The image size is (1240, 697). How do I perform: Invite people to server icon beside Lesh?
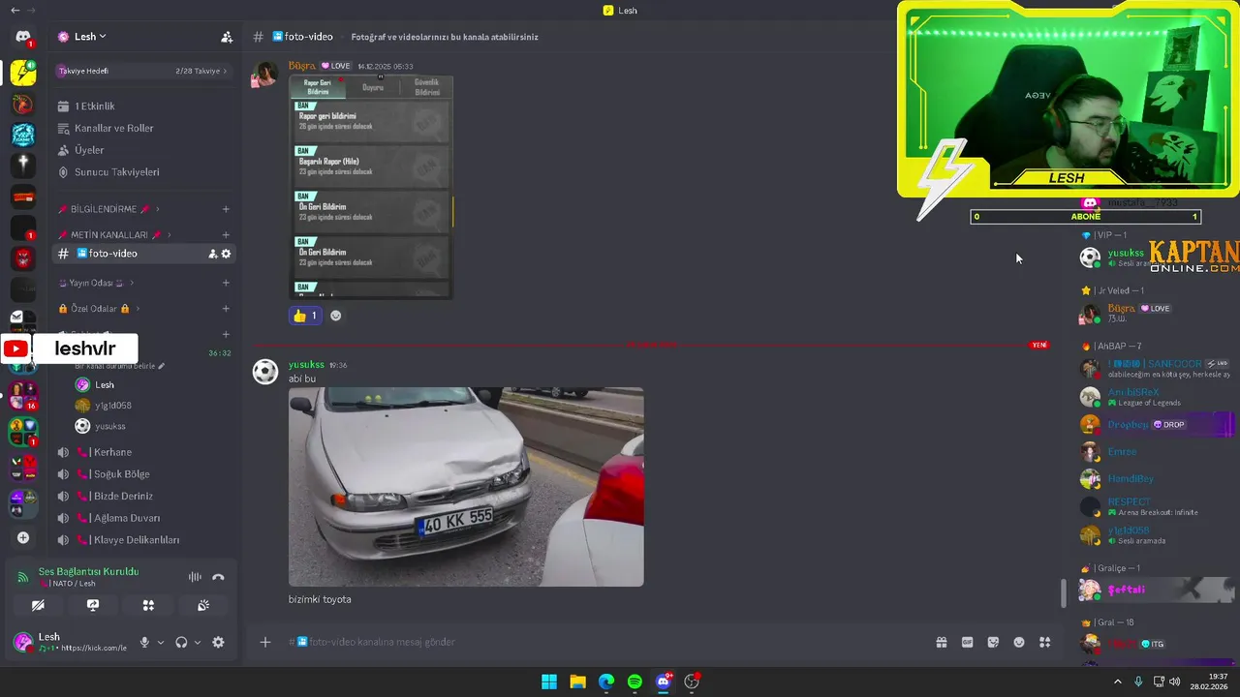click(227, 37)
